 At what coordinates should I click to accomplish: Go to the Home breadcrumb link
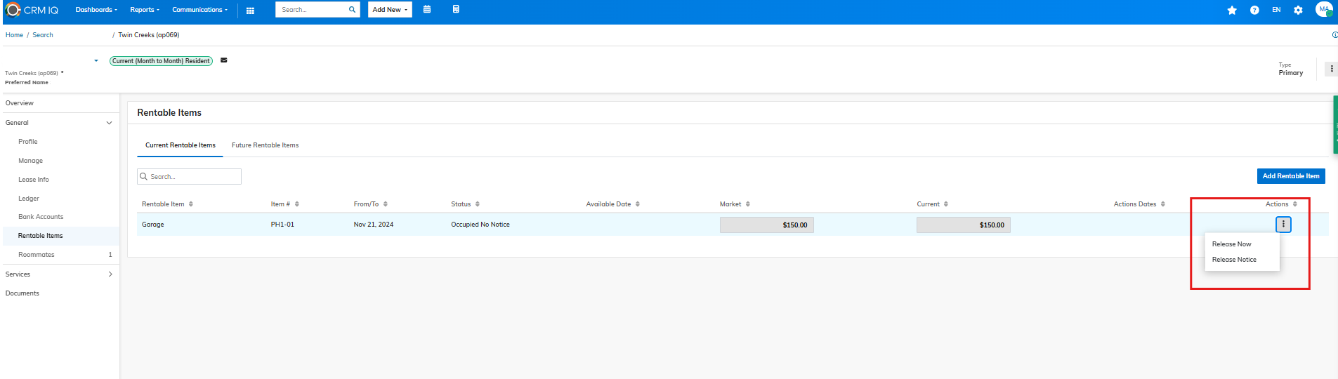[x=14, y=35]
